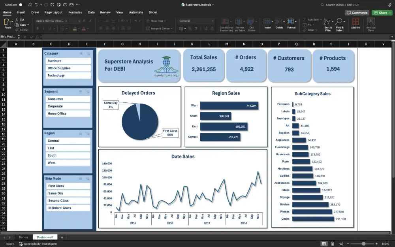The image size is (395, 247).
Task: Click the Cut scissors icon
Action: 17,19
